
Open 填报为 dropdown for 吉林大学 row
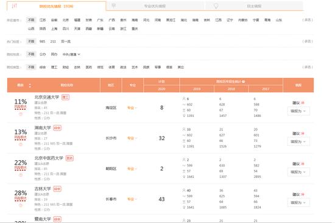[x=298, y=202]
